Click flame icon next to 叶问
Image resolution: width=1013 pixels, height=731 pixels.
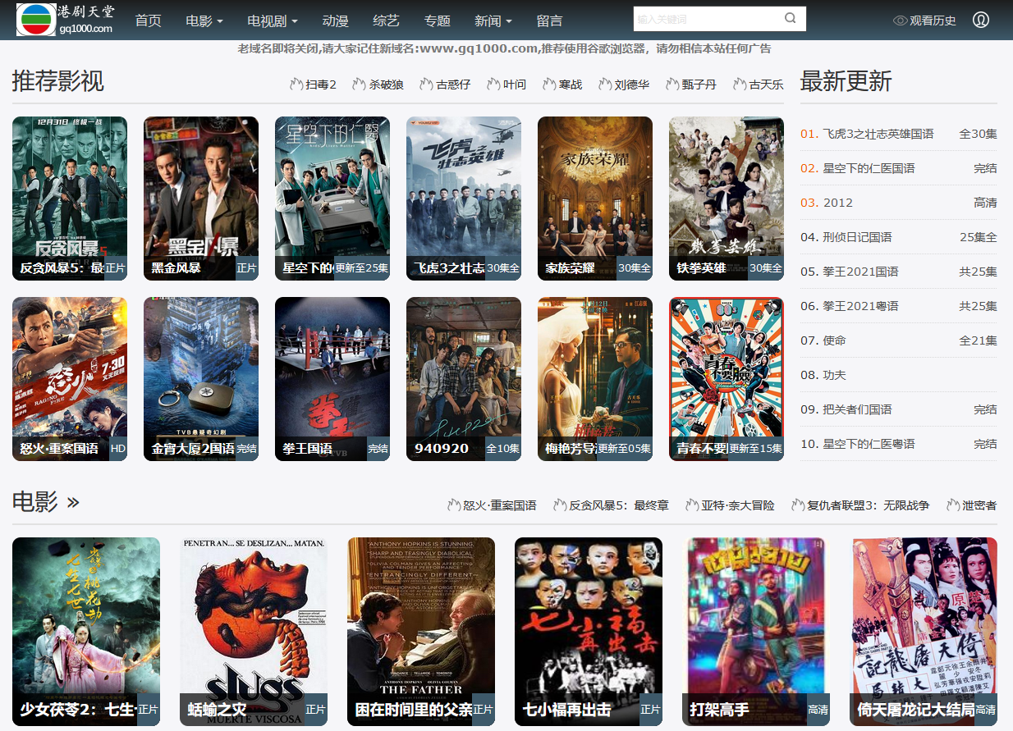click(x=493, y=84)
